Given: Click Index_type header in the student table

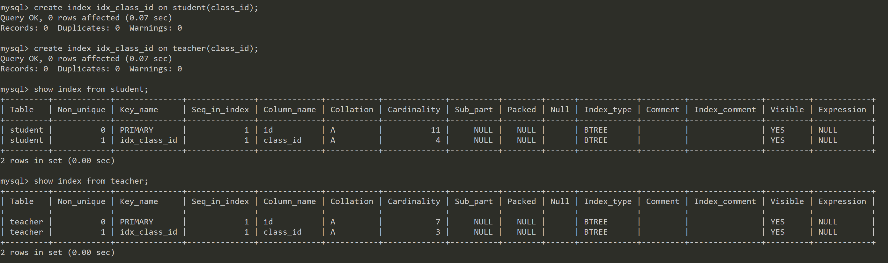Looking at the screenshot, I should click(x=607, y=110).
